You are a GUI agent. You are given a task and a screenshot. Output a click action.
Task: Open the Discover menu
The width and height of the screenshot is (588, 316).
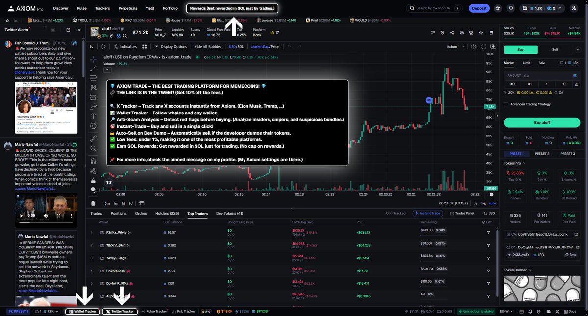(61, 8)
